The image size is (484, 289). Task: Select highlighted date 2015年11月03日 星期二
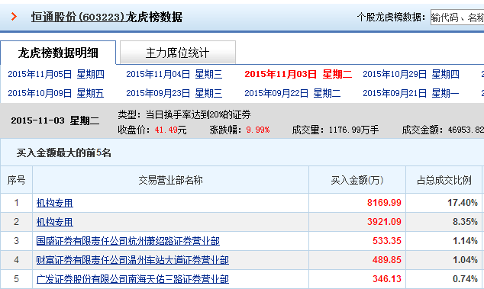click(x=298, y=74)
